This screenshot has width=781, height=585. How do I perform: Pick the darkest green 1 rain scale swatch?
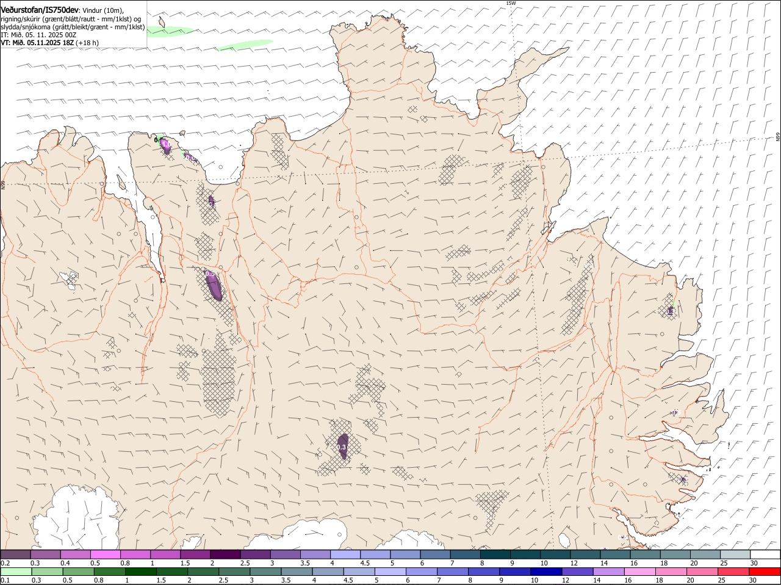click(x=140, y=572)
